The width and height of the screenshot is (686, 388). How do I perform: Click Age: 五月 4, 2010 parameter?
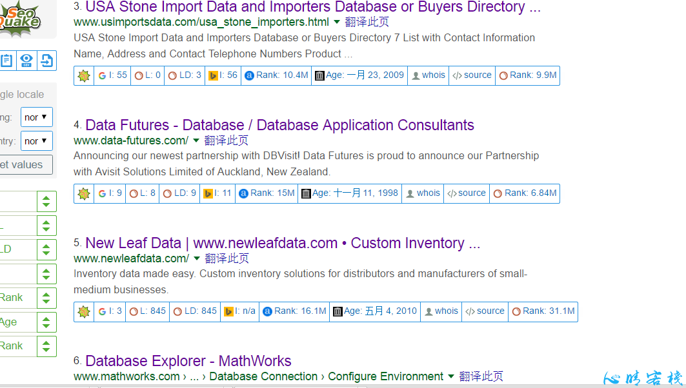[x=375, y=311]
